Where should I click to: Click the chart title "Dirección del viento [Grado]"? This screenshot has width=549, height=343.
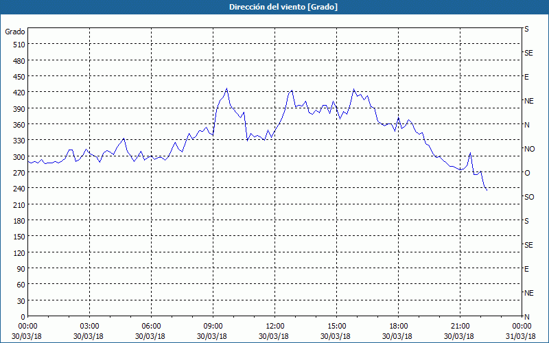[283, 7]
